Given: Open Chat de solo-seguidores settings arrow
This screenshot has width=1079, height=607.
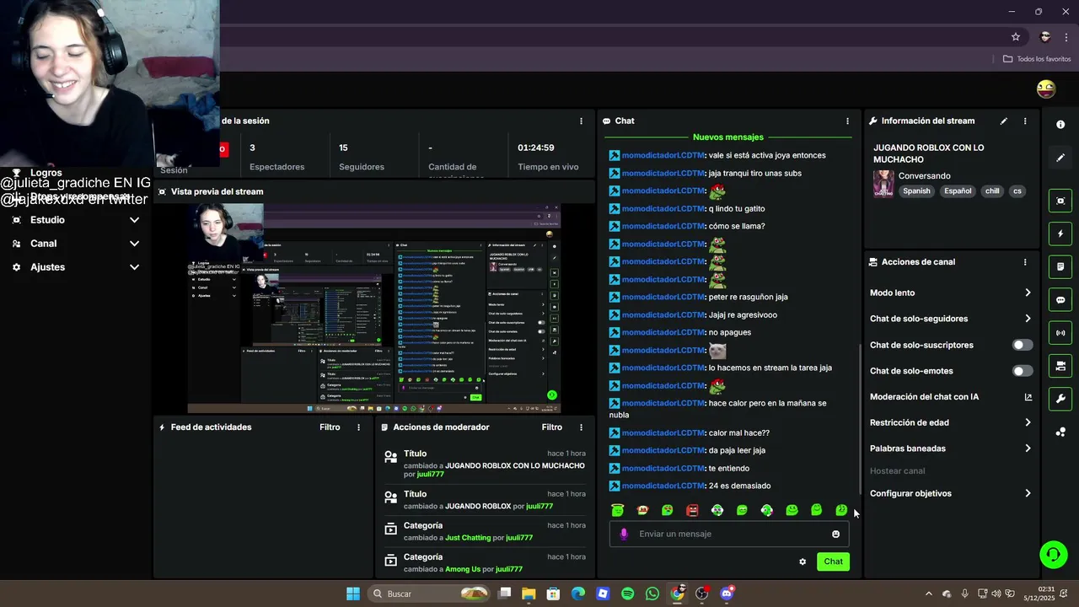Looking at the screenshot, I should pyautogui.click(x=1028, y=319).
